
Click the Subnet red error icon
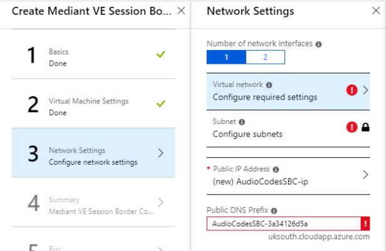tap(352, 127)
